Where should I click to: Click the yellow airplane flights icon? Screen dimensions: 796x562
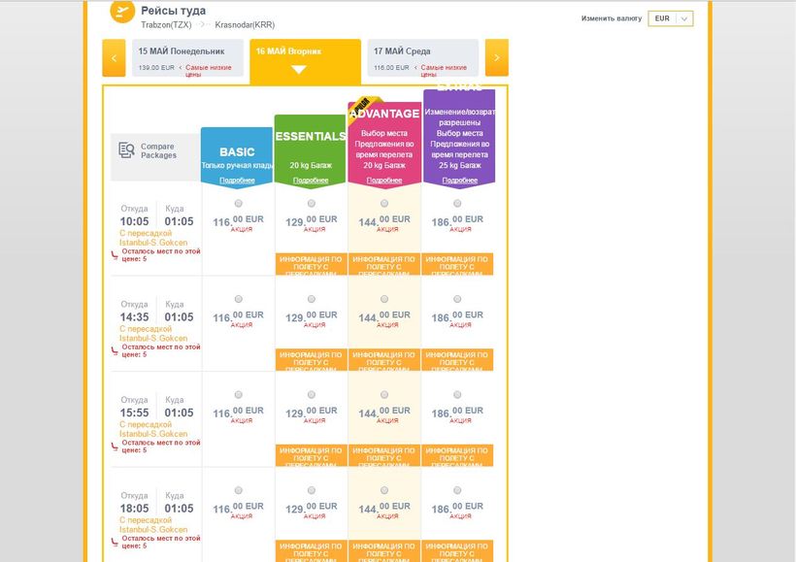tap(122, 12)
